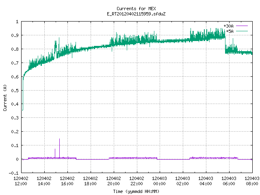The width and height of the screenshot is (260, 195).
Task: Click the shorter purple +30A spike near 15:00
Action: point(55,153)
